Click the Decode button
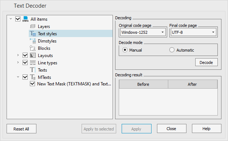Viewport: 228px width, 141px height. (207, 63)
